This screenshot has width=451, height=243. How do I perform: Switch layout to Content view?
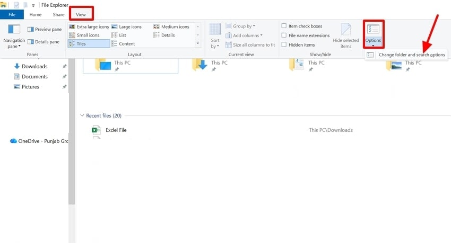click(x=123, y=43)
